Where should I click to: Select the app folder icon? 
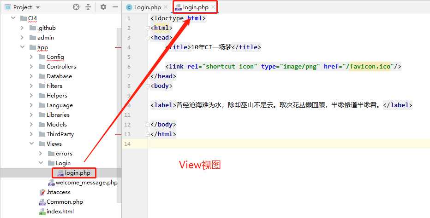point(33,47)
